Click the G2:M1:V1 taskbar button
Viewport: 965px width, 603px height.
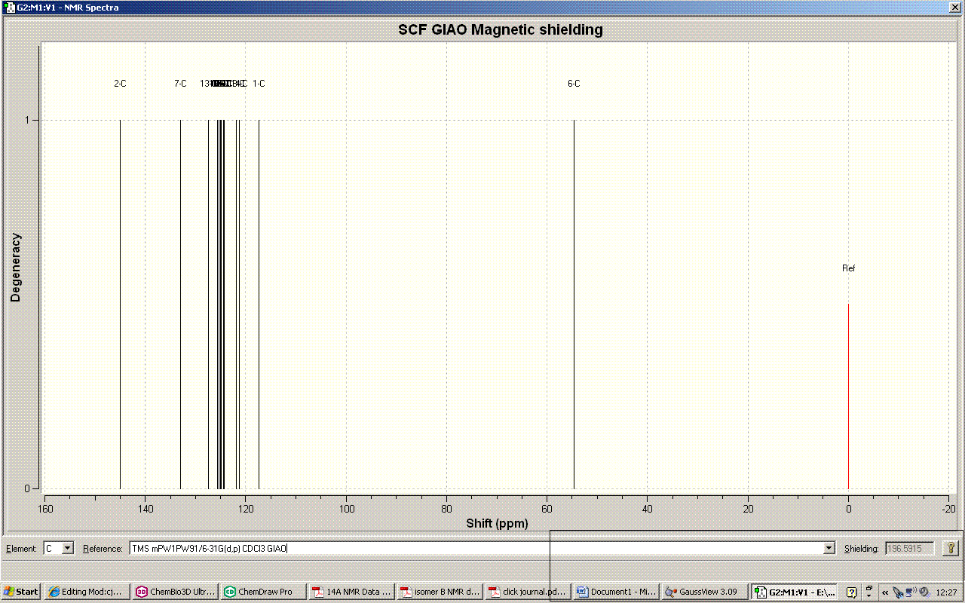[x=793, y=592]
